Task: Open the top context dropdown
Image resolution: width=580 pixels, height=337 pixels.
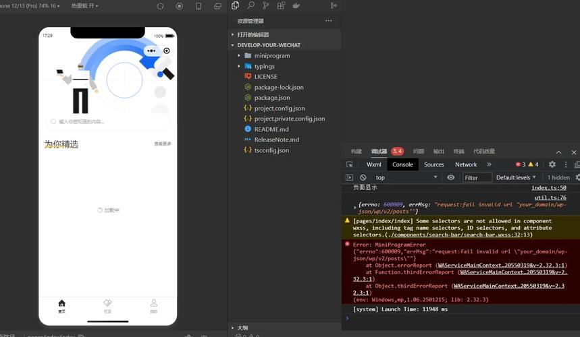Action: click(406, 177)
